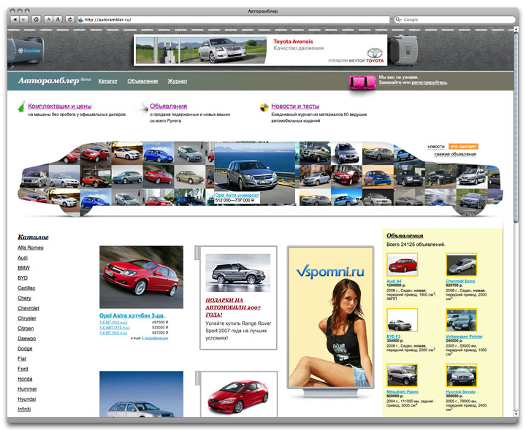Open the Alfa Romeo catalog link
The width and height of the screenshot is (526, 430).
click(31, 247)
